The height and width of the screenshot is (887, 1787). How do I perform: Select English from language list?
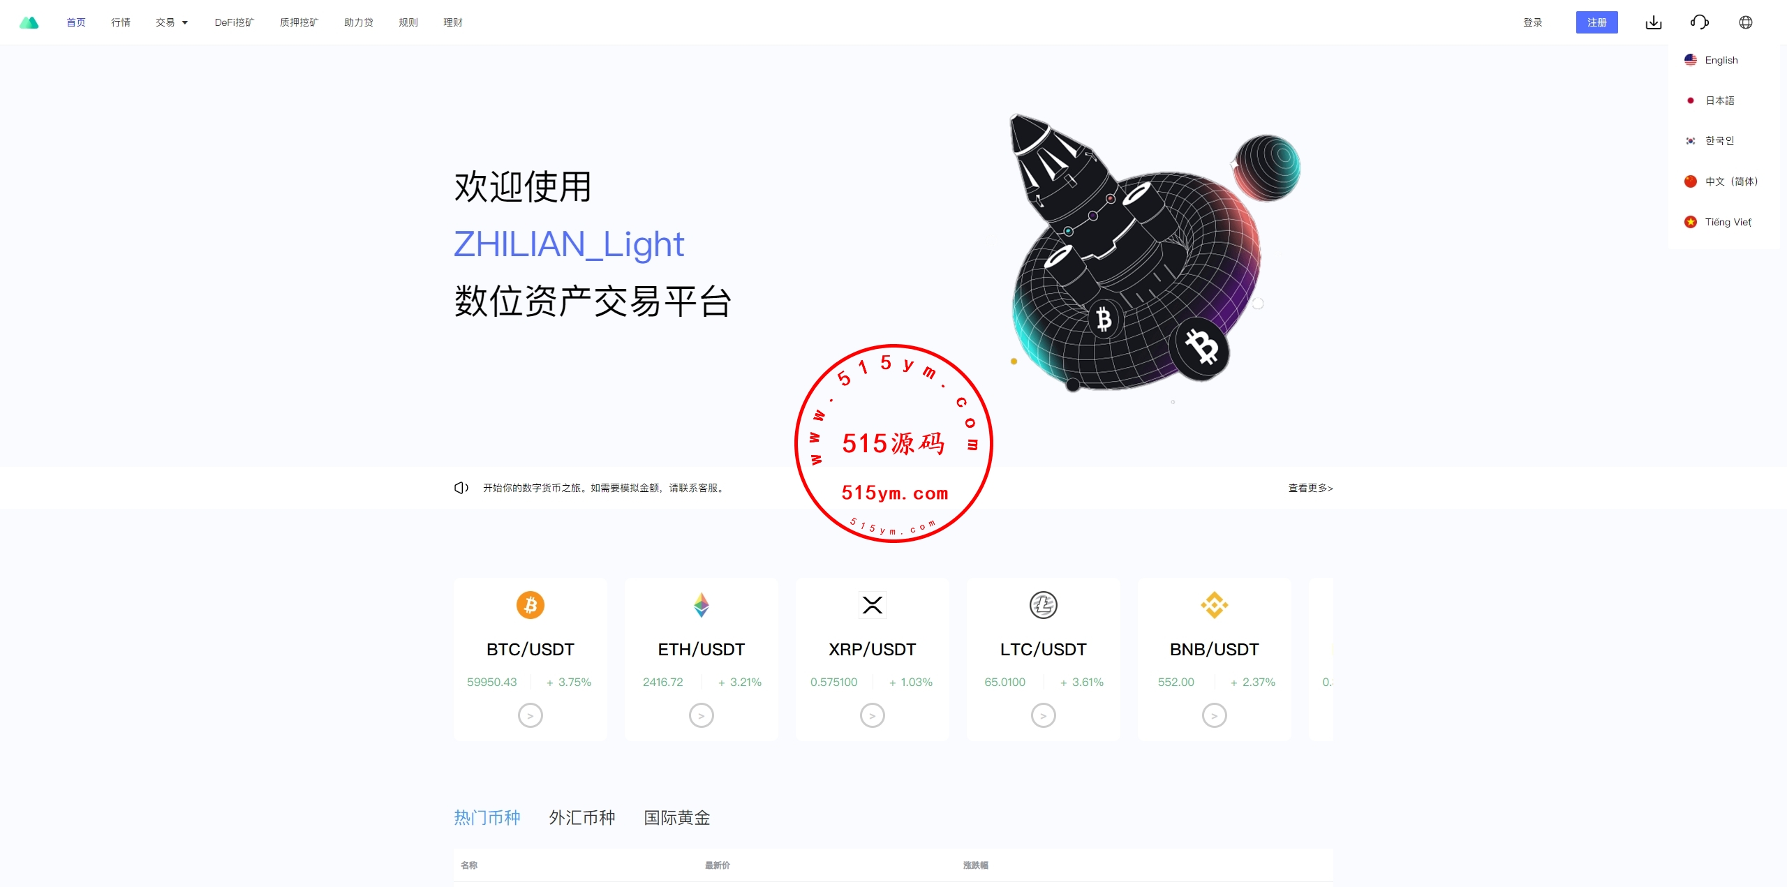1721,60
